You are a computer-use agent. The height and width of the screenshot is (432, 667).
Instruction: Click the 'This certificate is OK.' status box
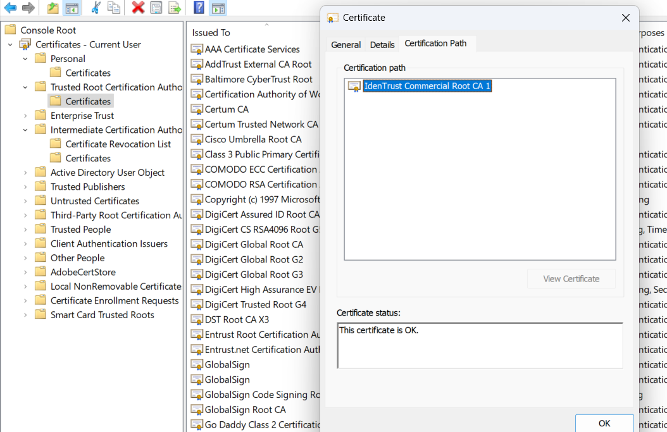click(480, 345)
